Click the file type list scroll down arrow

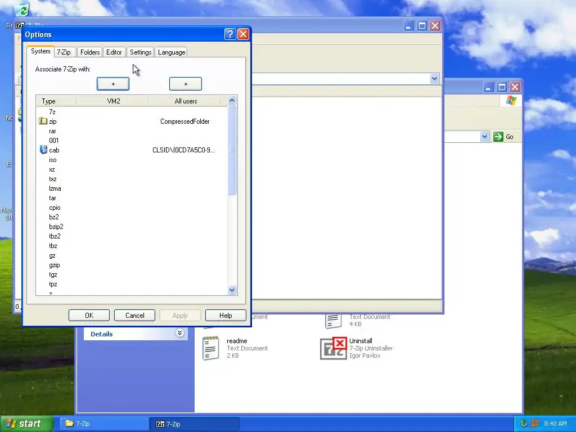coord(232,290)
